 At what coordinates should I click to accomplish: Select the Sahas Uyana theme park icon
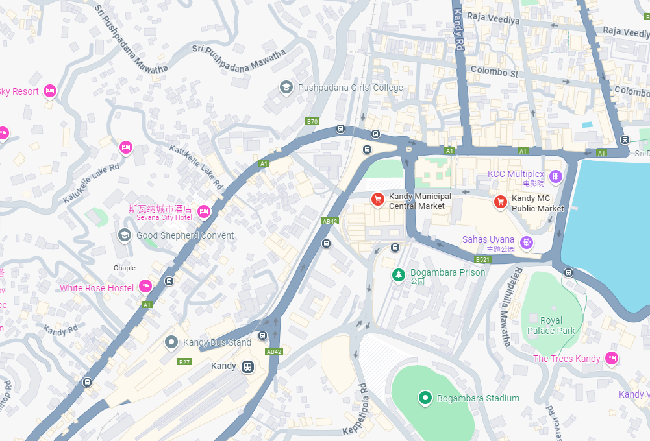pos(527,243)
